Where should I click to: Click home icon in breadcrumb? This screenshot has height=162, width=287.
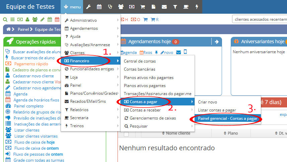9,29
